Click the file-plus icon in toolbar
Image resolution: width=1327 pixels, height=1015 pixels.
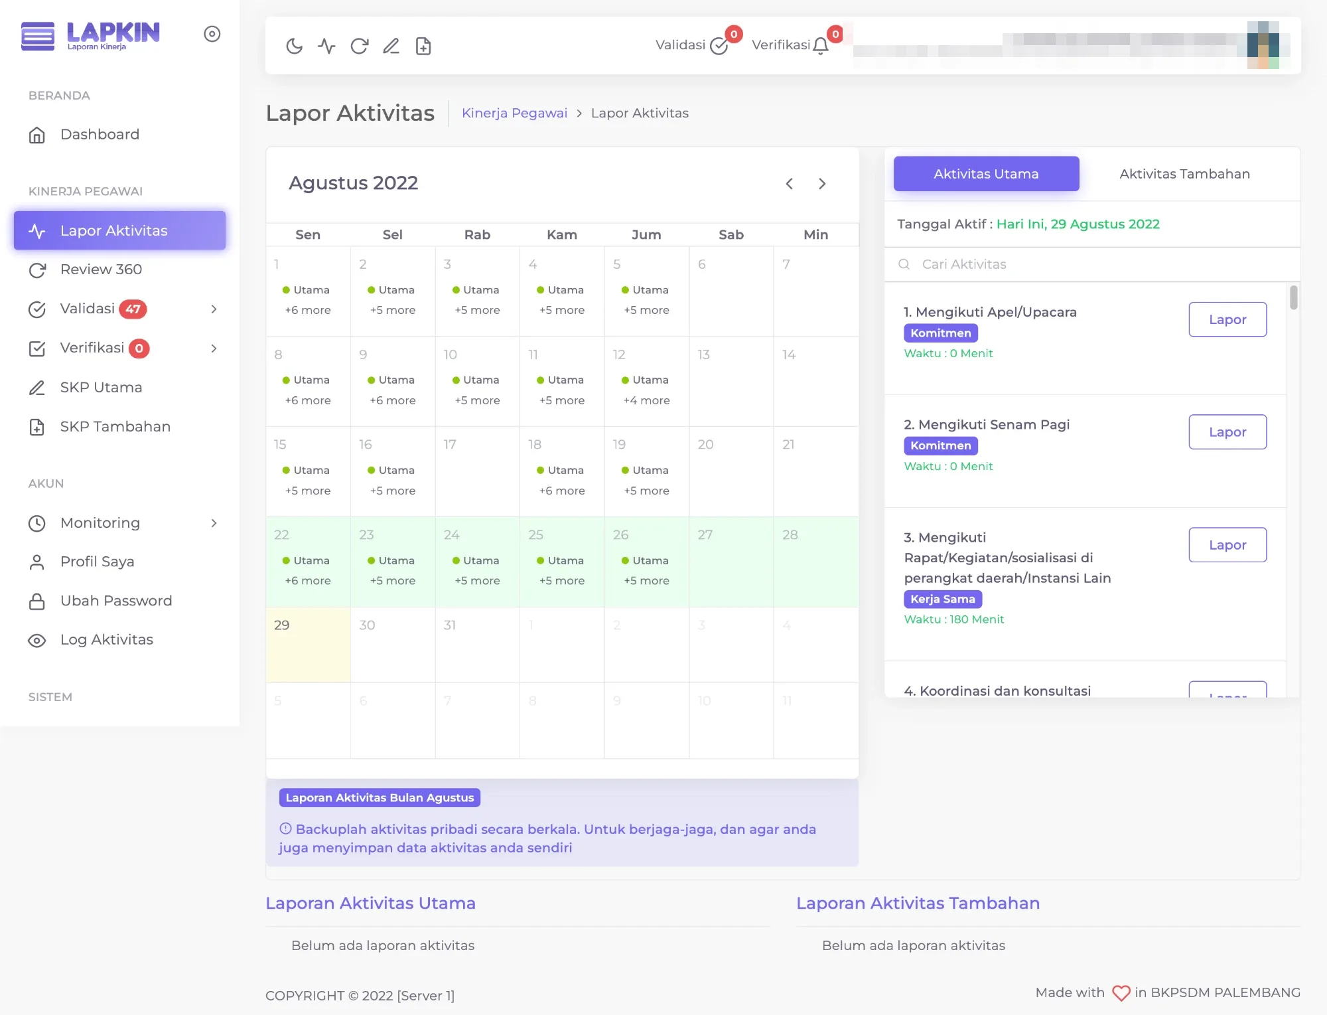[x=423, y=46]
